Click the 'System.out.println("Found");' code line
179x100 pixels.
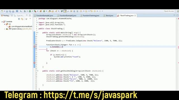tap(67, 57)
